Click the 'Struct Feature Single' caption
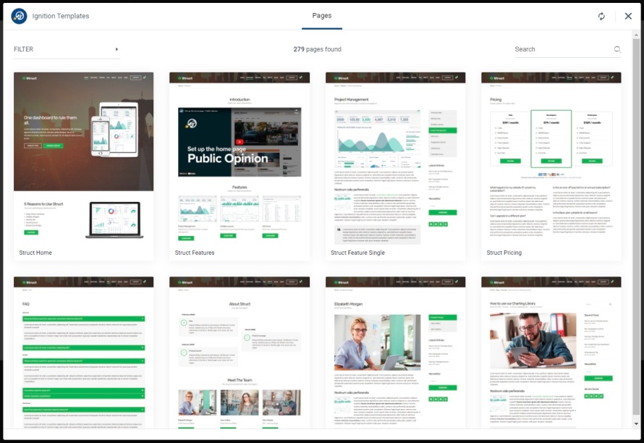The width and height of the screenshot is (644, 443). click(x=357, y=253)
